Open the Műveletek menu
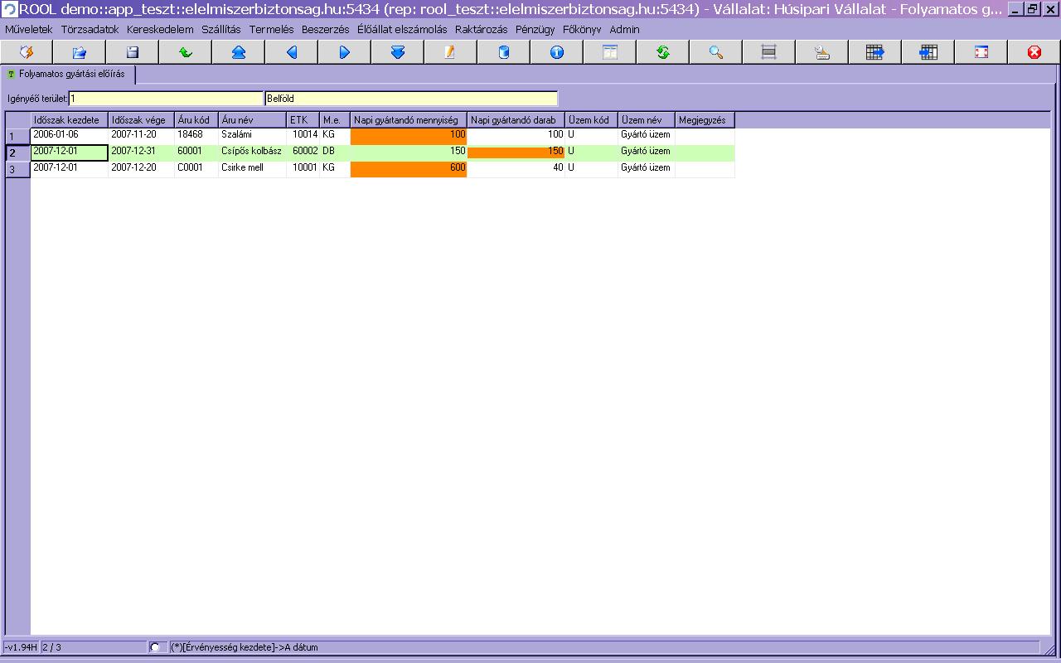This screenshot has width=1061, height=663. click(29, 29)
